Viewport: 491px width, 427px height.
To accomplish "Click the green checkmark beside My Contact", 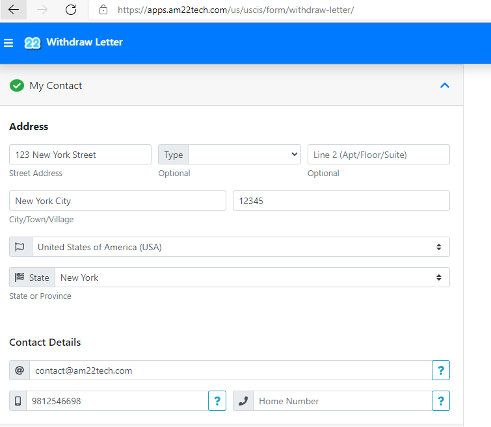I will pyautogui.click(x=17, y=86).
